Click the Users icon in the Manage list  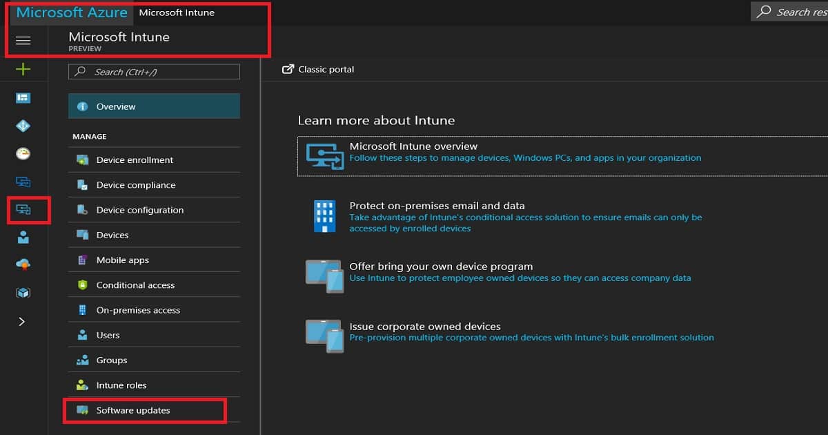click(83, 335)
